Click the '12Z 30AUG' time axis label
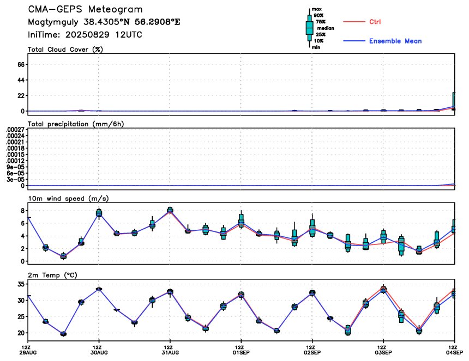Viewport: 469px width, 361px height. [99, 350]
